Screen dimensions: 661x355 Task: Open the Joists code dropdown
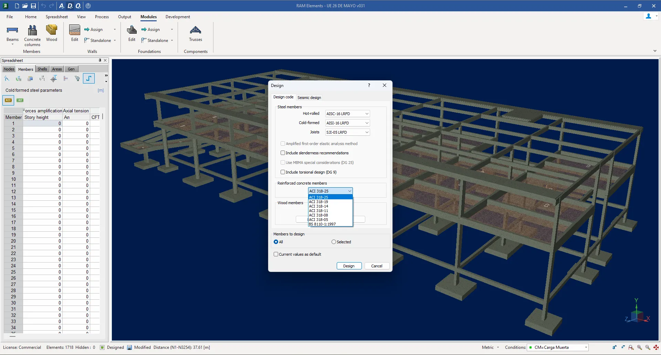tap(347, 132)
